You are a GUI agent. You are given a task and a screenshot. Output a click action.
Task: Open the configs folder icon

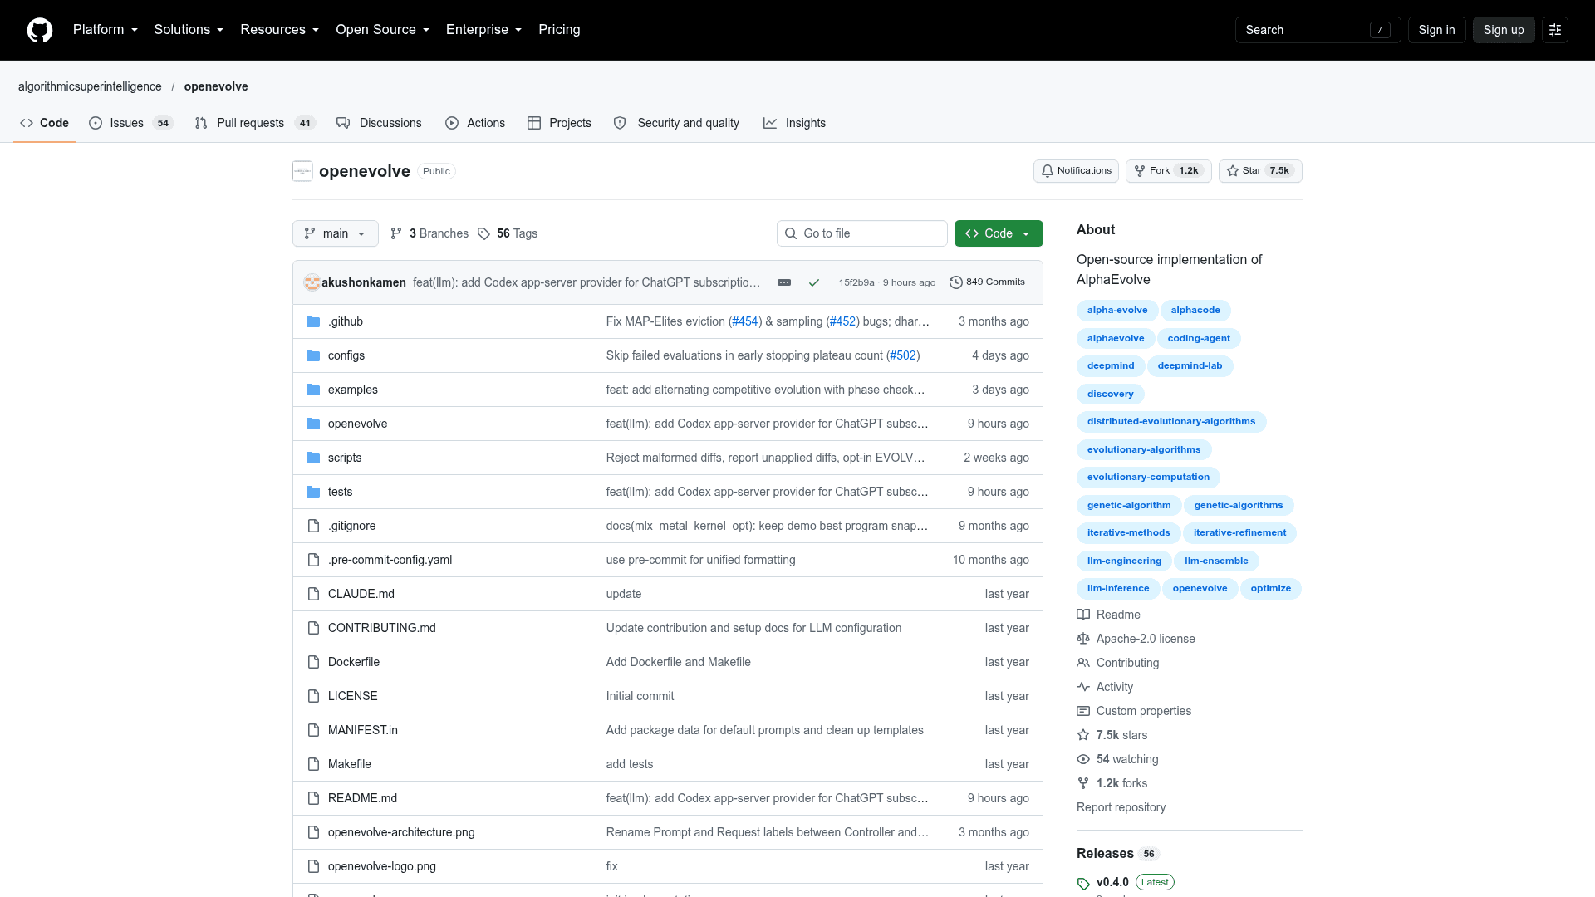[x=313, y=355]
